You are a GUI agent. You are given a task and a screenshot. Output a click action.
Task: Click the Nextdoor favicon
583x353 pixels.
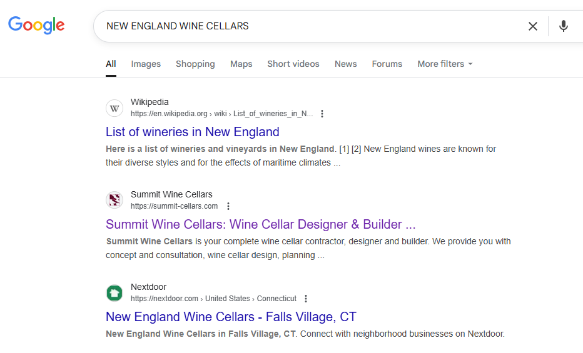click(x=114, y=293)
